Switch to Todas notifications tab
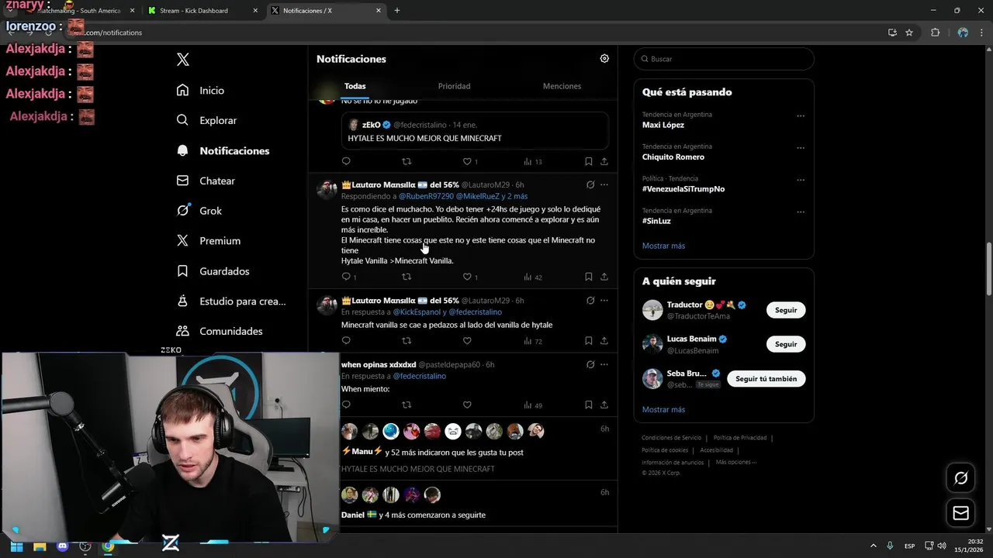The width and height of the screenshot is (993, 558). tap(355, 86)
